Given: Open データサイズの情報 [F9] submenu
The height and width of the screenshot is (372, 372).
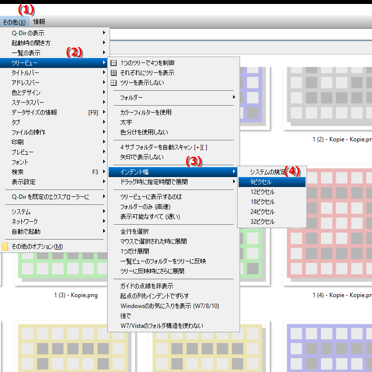Looking at the screenshot, I should tap(54, 113).
